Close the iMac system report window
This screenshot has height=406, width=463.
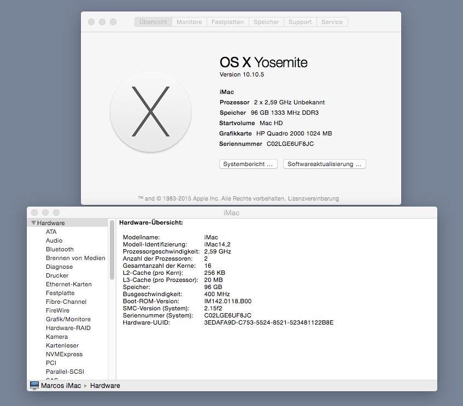[34, 213]
